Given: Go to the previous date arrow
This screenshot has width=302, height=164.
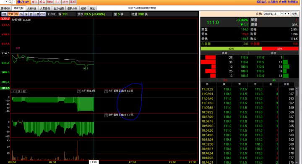Looking at the screenshot, I should [285, 14].
